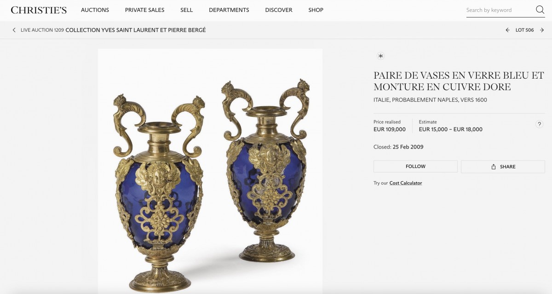Image resolution: width=552 pixels, height=294 pixels.
Task: Click the blue vases lot image
Action: tap(210, 171)
